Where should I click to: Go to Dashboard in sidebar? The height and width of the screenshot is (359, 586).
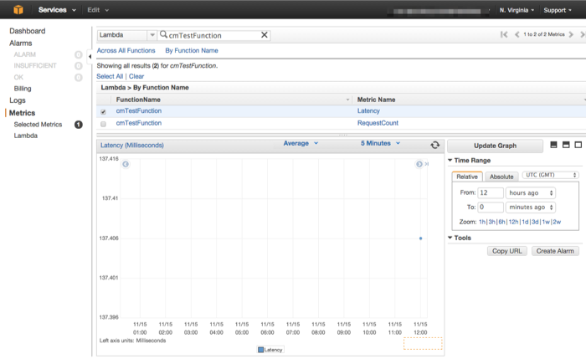click(x=28, y=31)
